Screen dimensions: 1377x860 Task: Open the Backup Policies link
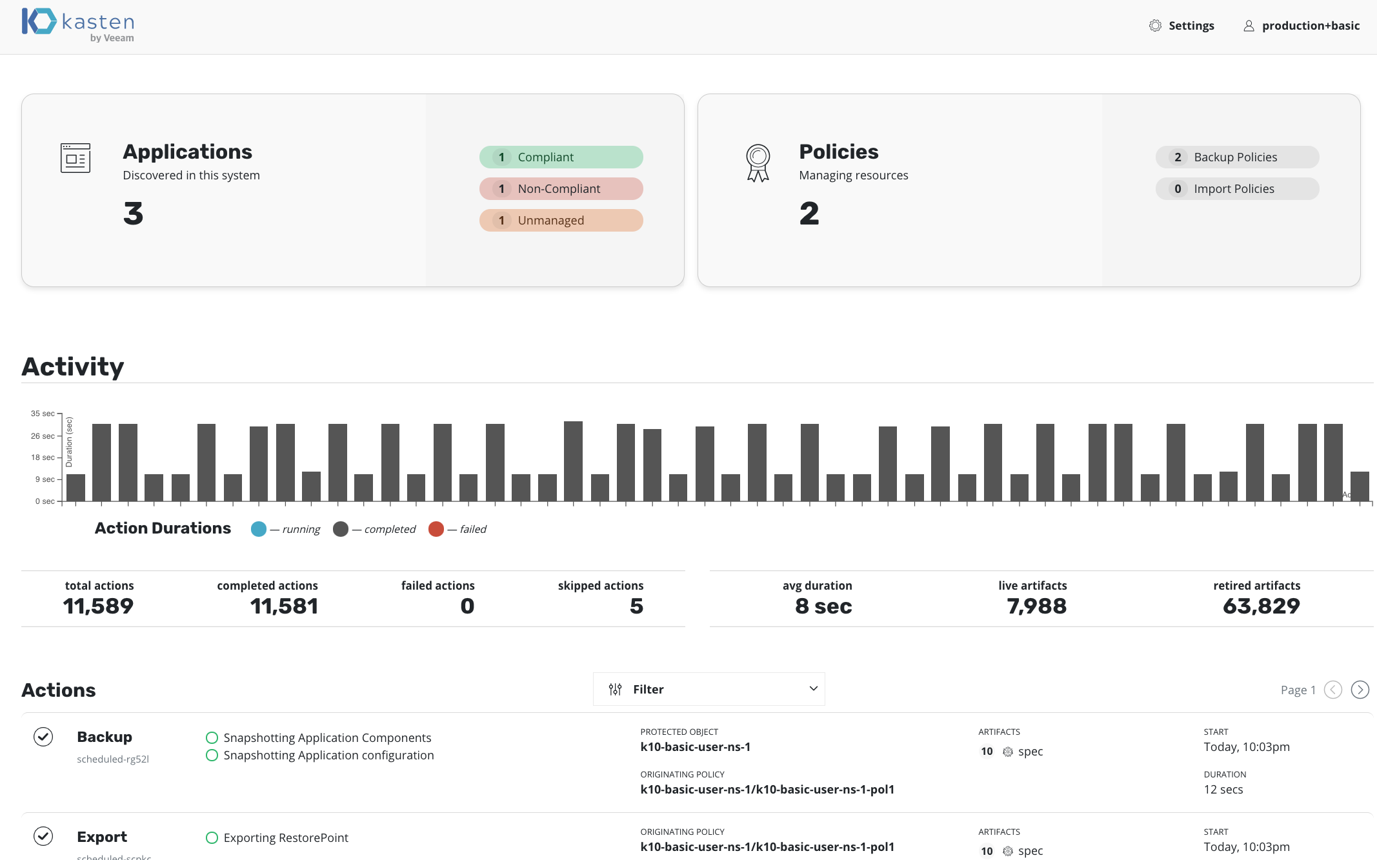click(x=1236, y=157)
